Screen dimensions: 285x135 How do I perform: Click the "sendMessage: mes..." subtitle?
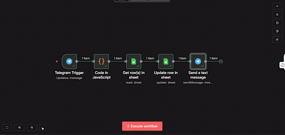click(x=198, y=83)
